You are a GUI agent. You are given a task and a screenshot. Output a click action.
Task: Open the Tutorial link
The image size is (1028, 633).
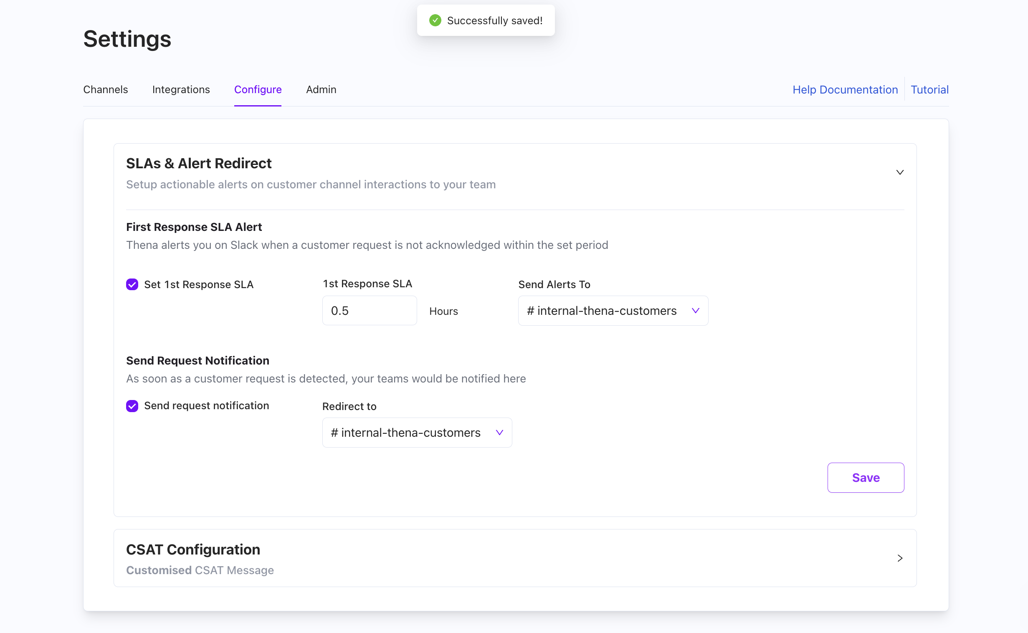point(929,90)
